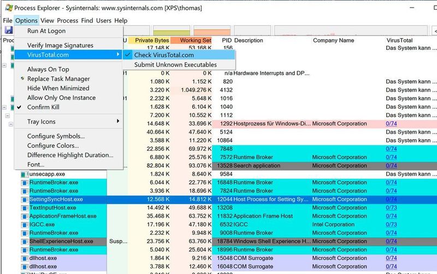Open the 0/74 link for ShellExperienceHost.exe

pyautogui.click(x=391, y=241)
